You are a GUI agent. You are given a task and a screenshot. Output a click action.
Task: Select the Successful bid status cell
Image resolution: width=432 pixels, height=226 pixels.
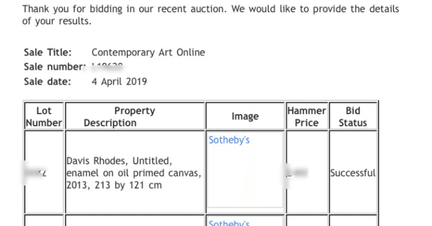point(353,173)
